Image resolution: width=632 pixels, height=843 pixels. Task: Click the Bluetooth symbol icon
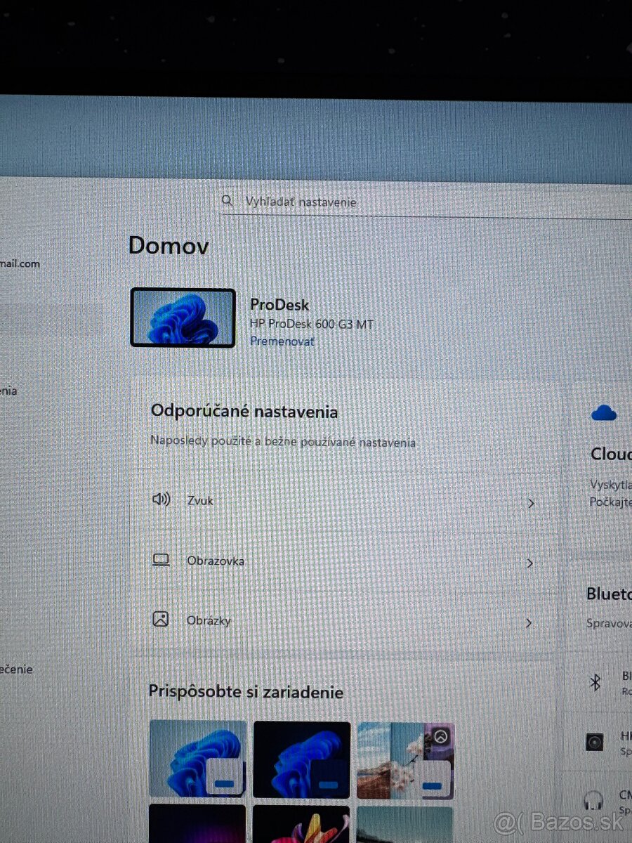pos(595,681)
